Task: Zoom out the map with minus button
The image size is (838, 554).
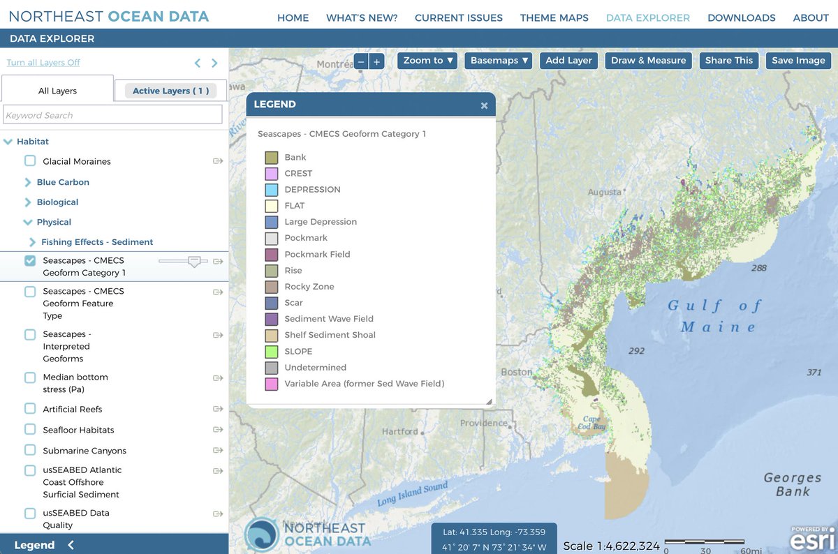Action: pyautogui.click(x=361, y=61)
